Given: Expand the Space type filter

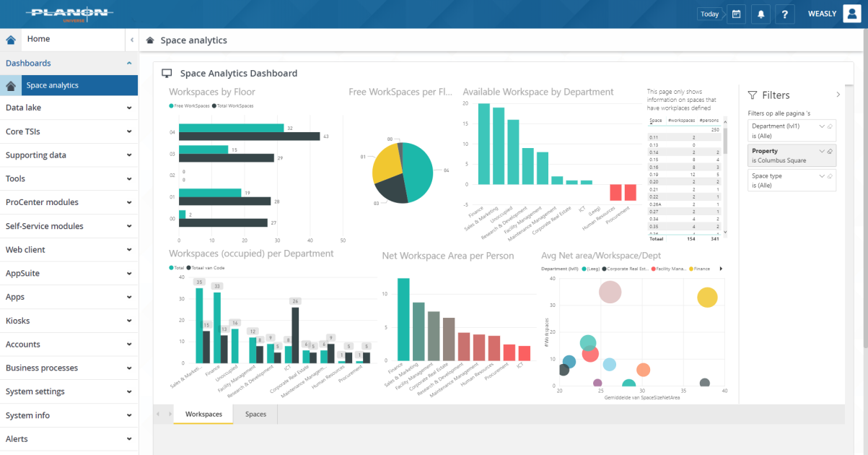Looking at the screenshot, I should pos(822,175).
